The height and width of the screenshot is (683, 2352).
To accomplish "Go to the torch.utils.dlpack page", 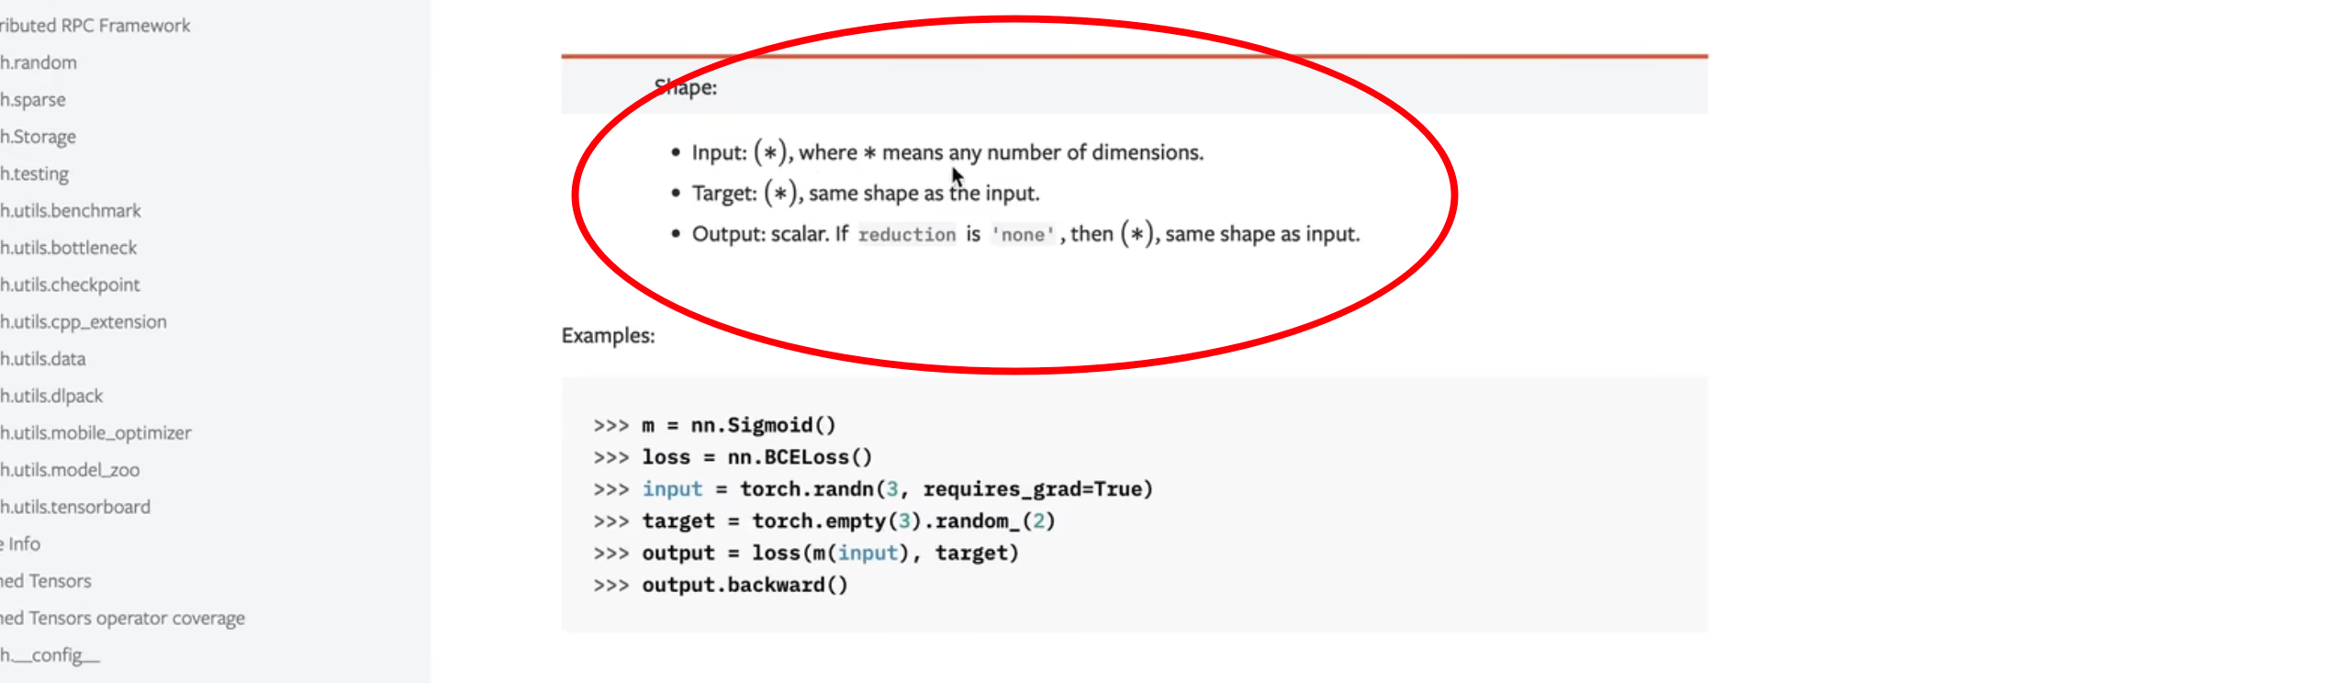I will [51, 396].
